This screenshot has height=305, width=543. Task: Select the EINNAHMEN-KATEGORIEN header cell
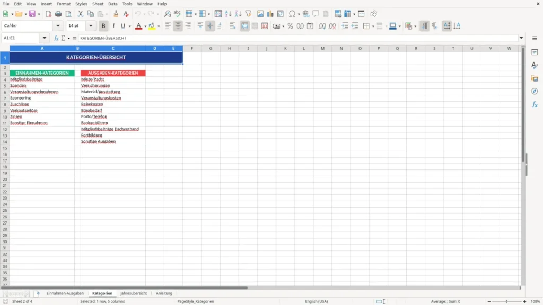point(42,73)
